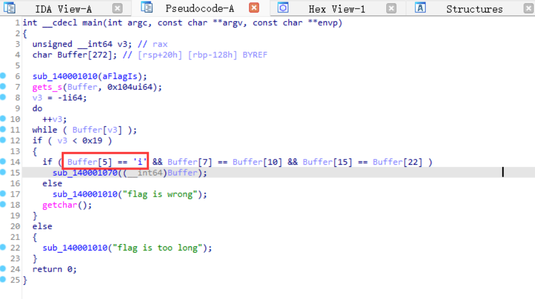Click sub_140001010 call on line 6
Viewport: 535px width, 299px height.
coord(65,76)
